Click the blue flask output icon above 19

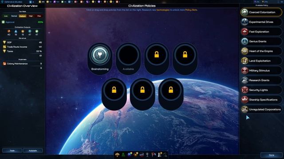(16, 31)
